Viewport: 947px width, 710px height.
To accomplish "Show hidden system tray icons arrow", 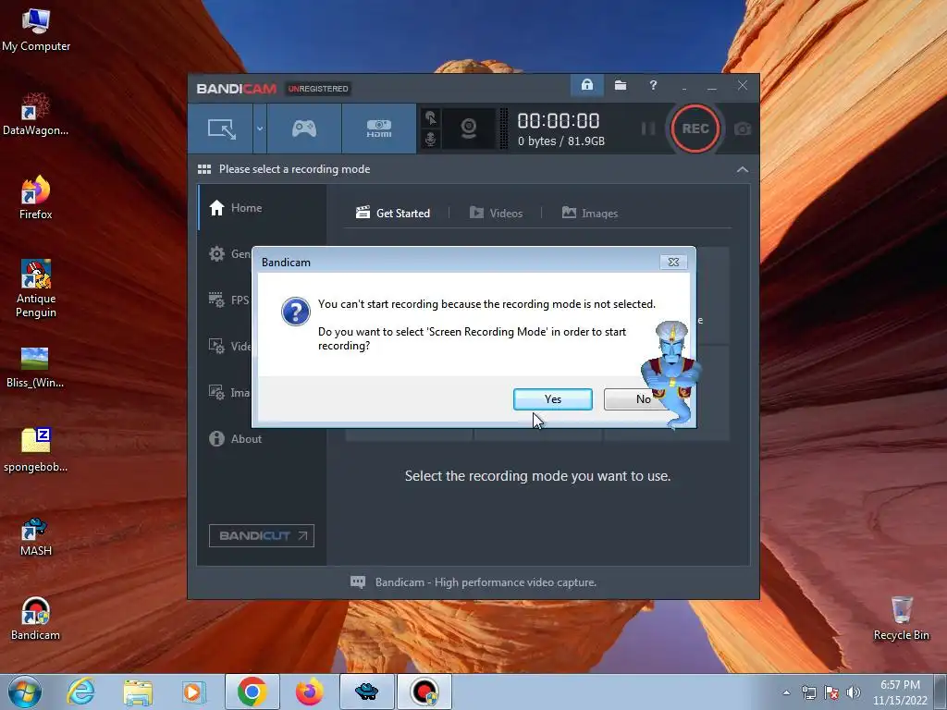I will (786, 692).
